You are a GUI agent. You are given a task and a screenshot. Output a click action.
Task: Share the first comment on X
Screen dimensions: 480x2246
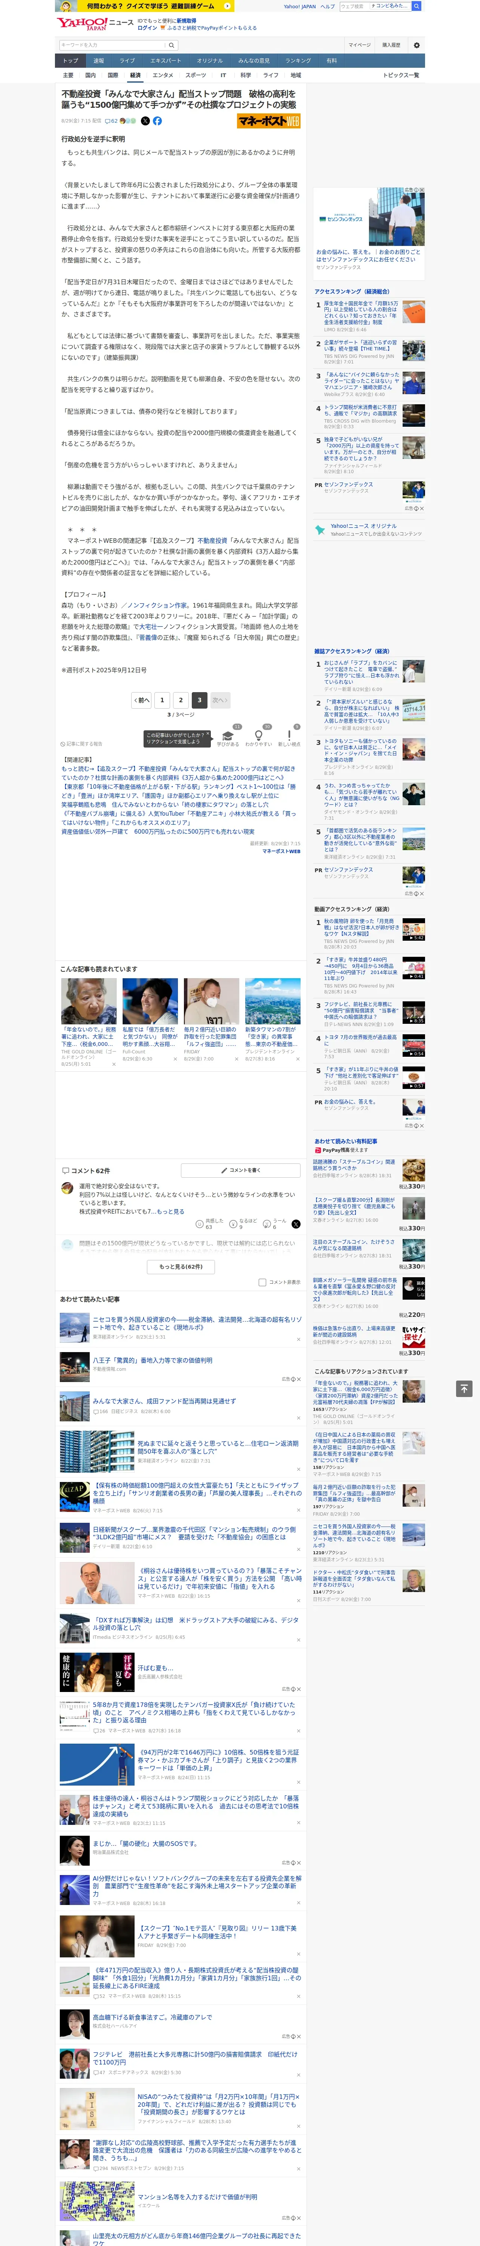295,1224
